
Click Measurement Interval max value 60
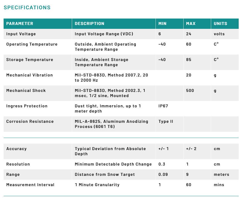point(188,185)
